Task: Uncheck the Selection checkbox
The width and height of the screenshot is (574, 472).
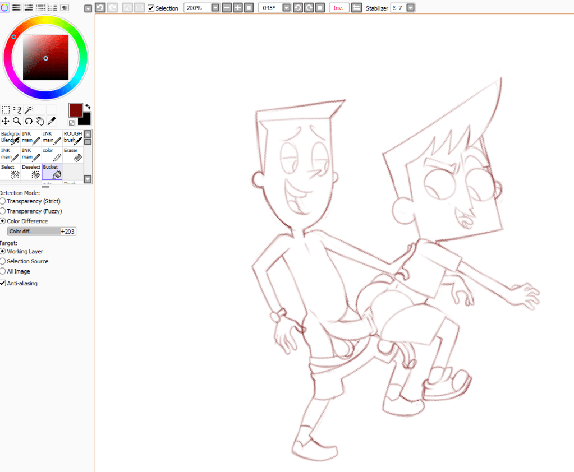Action: click(151, 8)
